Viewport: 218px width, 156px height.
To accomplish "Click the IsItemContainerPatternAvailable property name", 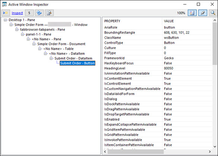I will click(129, 145).
